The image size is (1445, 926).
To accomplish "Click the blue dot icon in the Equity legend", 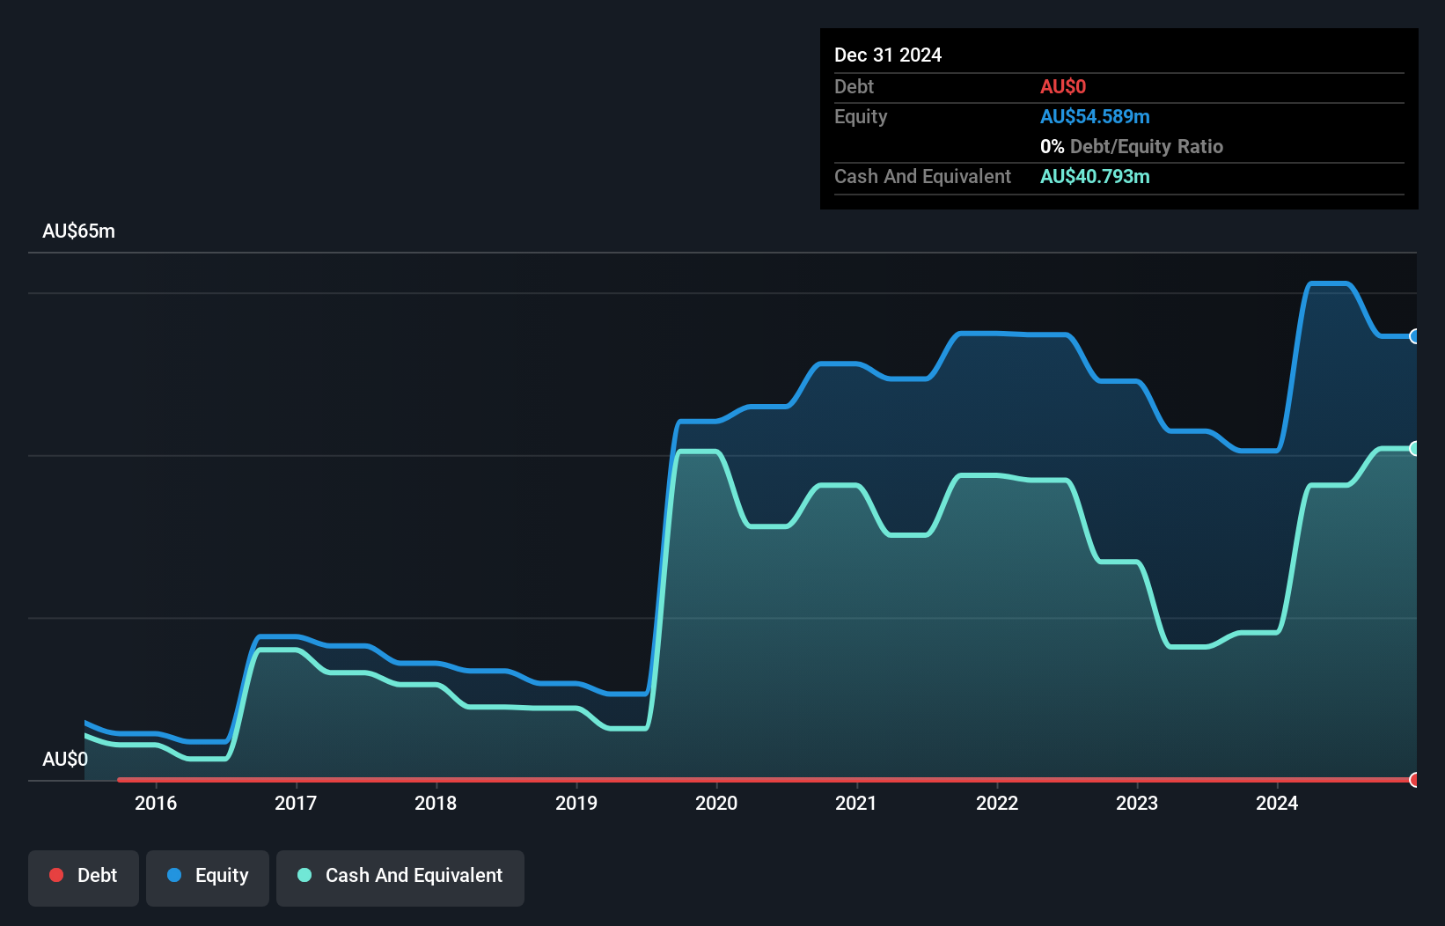I will [x=176, y=875].
